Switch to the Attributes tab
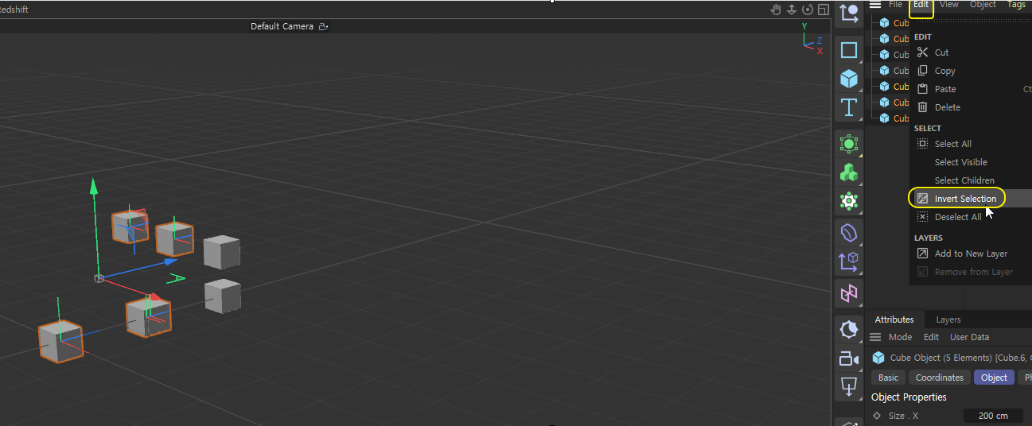1032x426 pixels. point(894,319)
